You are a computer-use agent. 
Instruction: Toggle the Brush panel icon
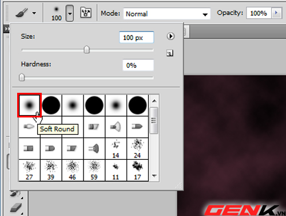pyautogui.click(x=86, y=13)
